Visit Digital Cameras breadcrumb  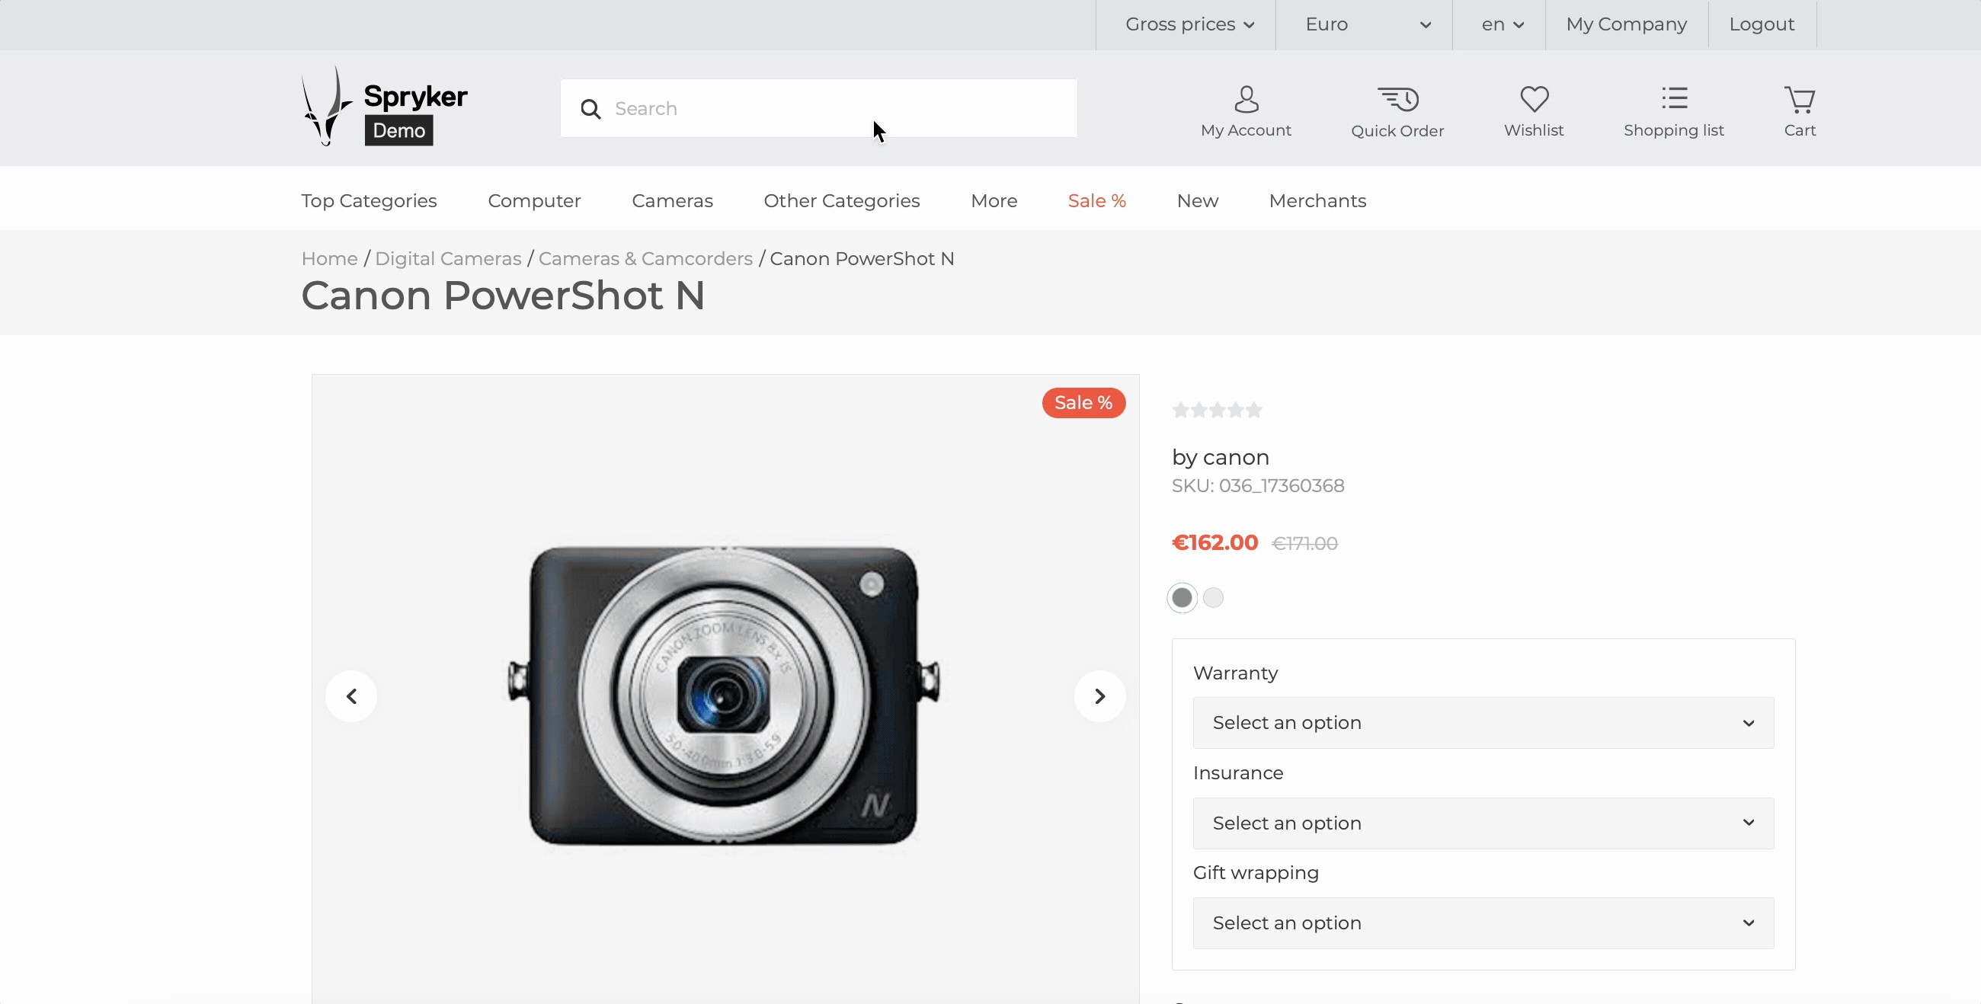click(x=447, y=257)
